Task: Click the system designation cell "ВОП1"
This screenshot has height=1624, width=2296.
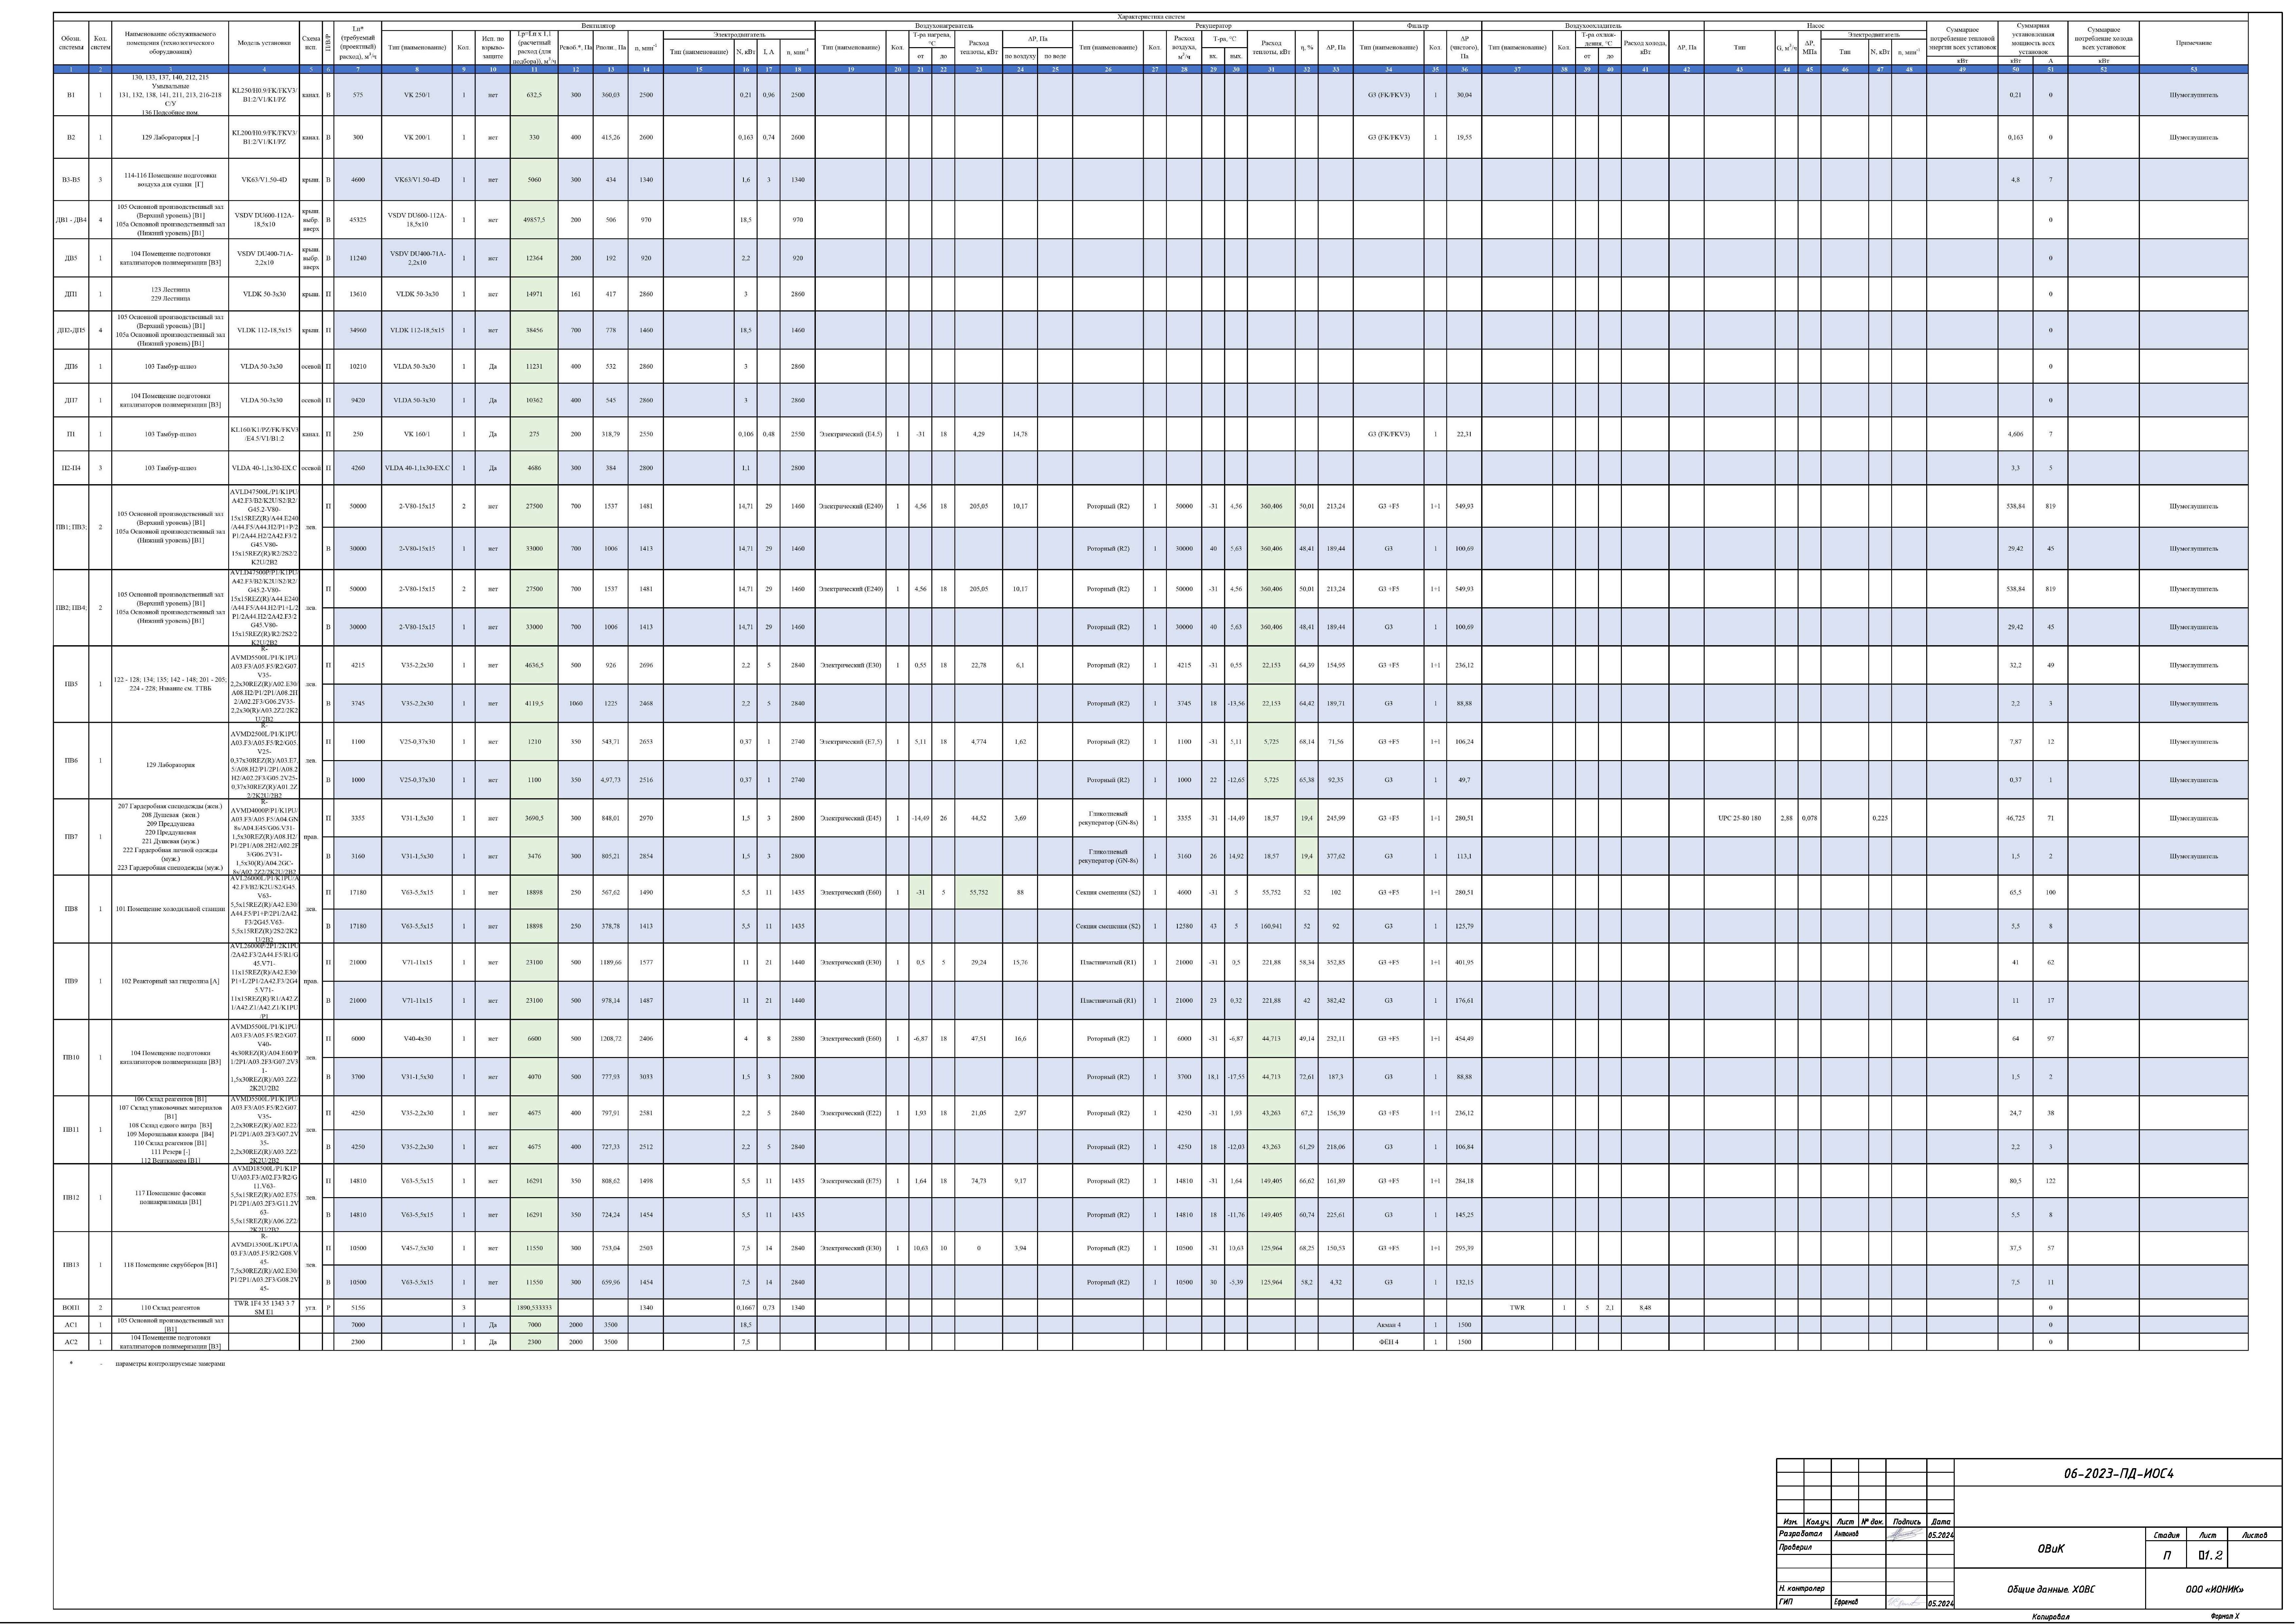Action: (x=71, y=1308)
